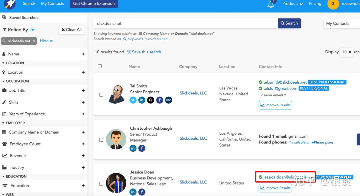Screen dimensions: 360x196
Task: Open Tel Smith's GitHub icon
Action: pos(150,100)
